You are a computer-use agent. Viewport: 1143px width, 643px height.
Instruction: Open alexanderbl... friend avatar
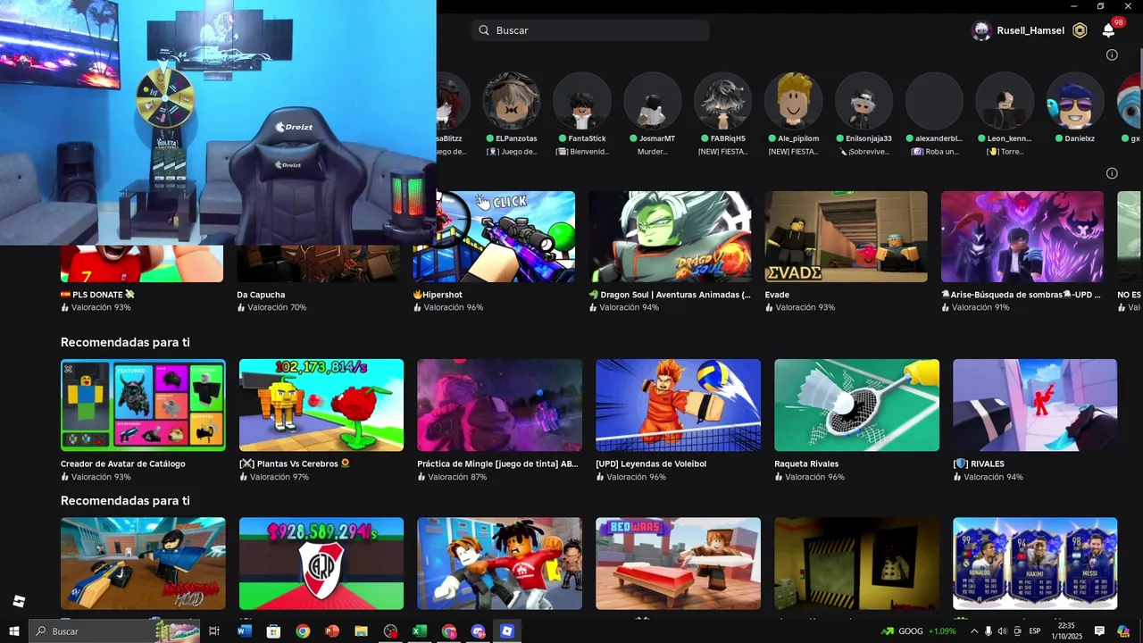tap(934, 101)
